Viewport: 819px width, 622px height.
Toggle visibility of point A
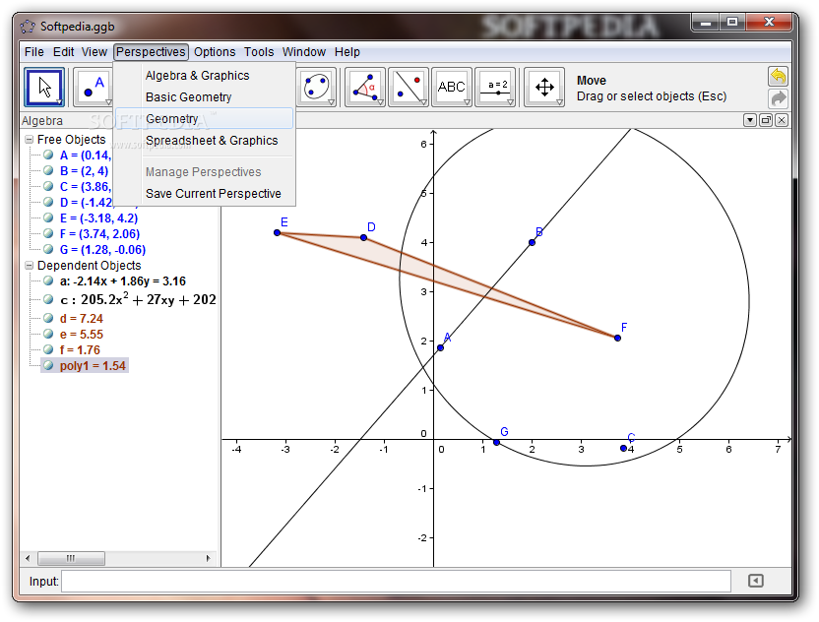point(48,155)
